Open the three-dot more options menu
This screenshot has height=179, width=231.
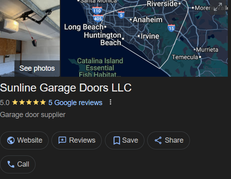(111, 102)
